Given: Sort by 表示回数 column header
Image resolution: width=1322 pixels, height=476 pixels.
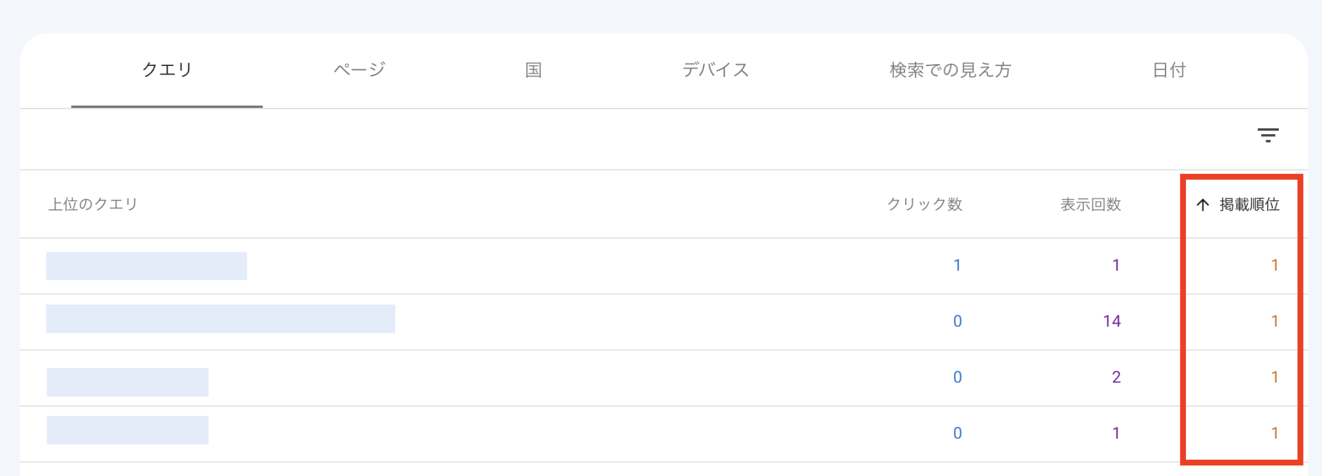Looking at the screenshot, I should coord(1090,205).
